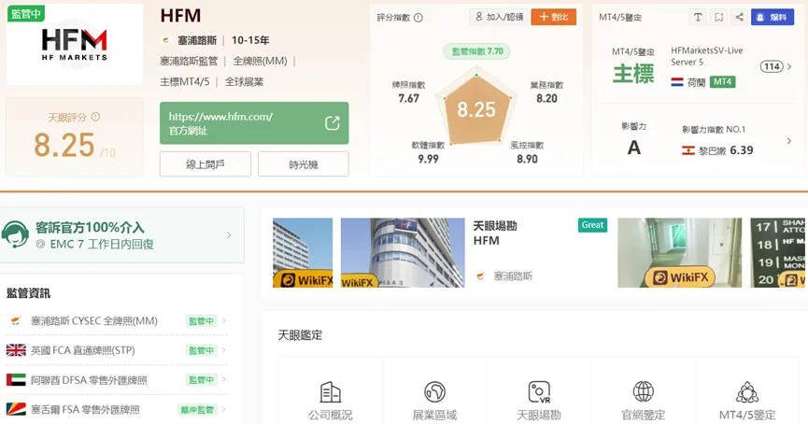Open the first office building survey photo
The height and width of the screenshot is (424, 808).
click(x=303, y=252)
